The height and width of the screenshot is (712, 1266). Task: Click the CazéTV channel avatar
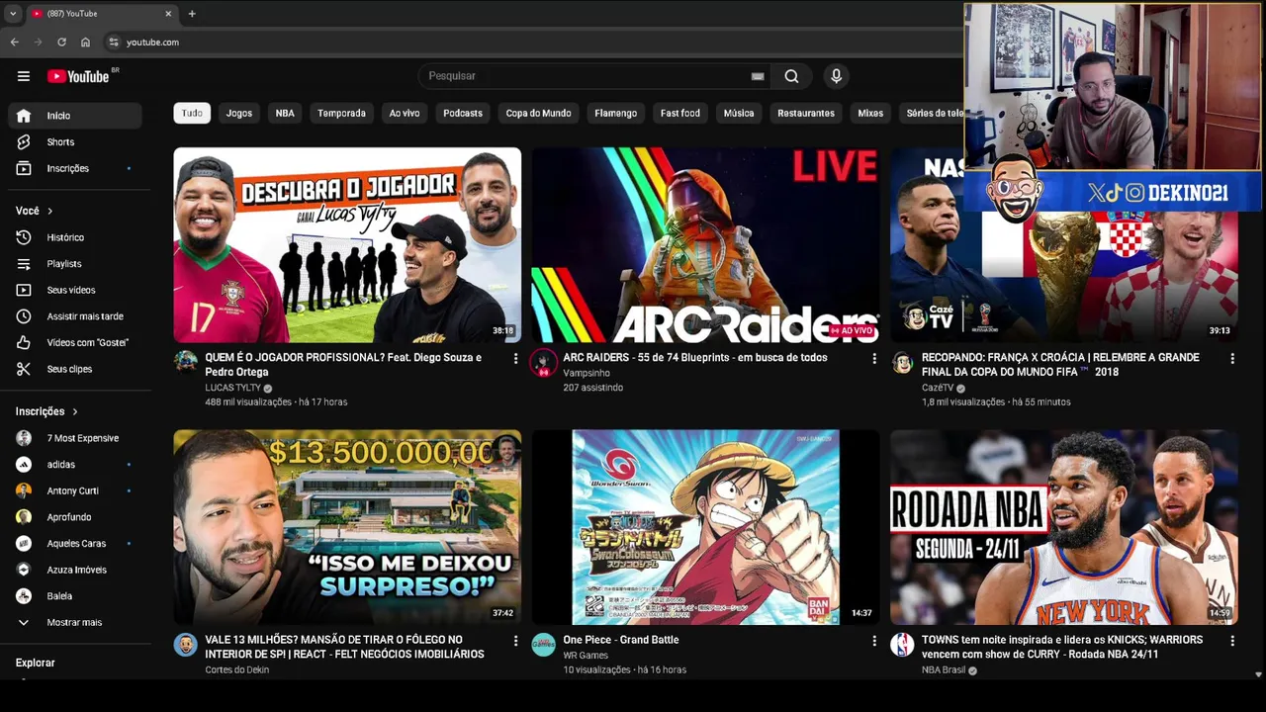[902, 362]
